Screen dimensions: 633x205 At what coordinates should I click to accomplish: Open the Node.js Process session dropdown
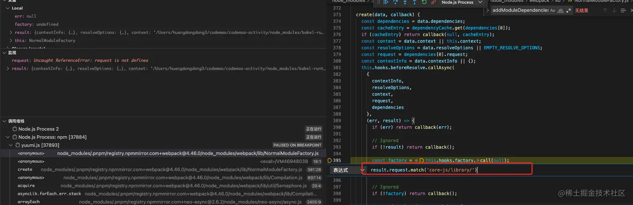pyautogui.click(x=462, y=2)
